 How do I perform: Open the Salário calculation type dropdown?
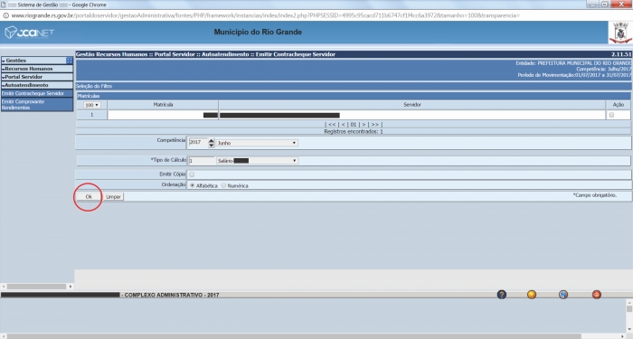pyautogui.click(x=257, y=161)
